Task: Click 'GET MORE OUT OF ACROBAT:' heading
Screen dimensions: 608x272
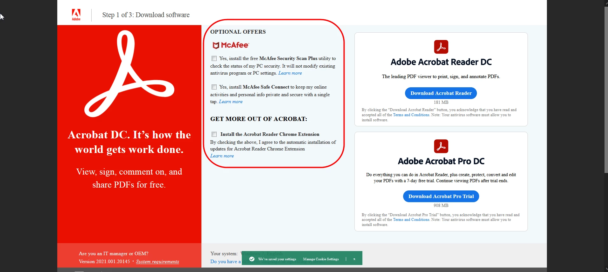Action: pos(259,119)
